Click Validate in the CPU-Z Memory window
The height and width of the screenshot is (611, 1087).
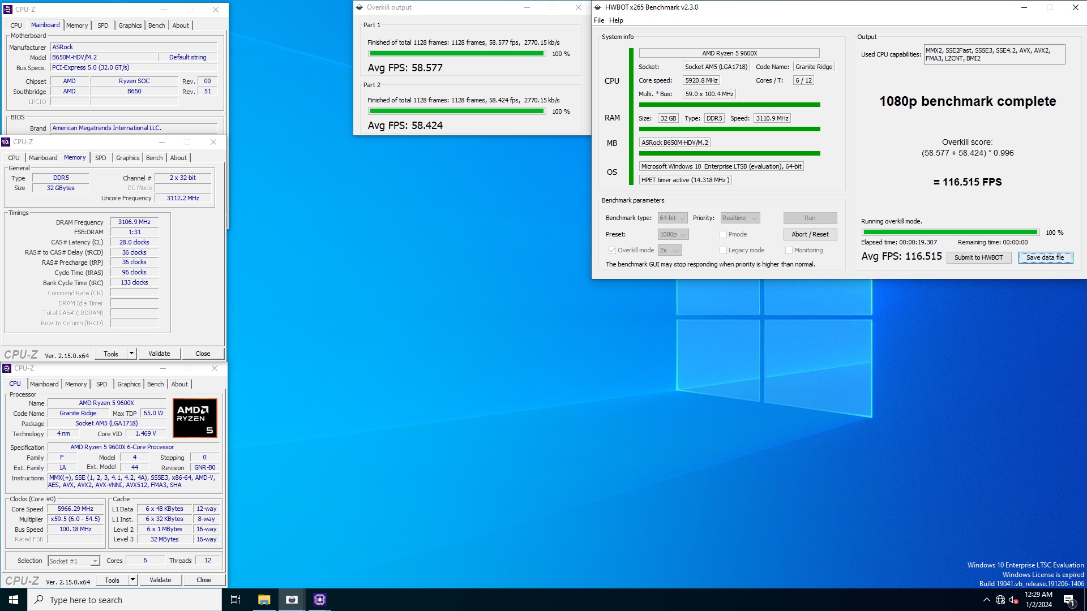(159, 354)
